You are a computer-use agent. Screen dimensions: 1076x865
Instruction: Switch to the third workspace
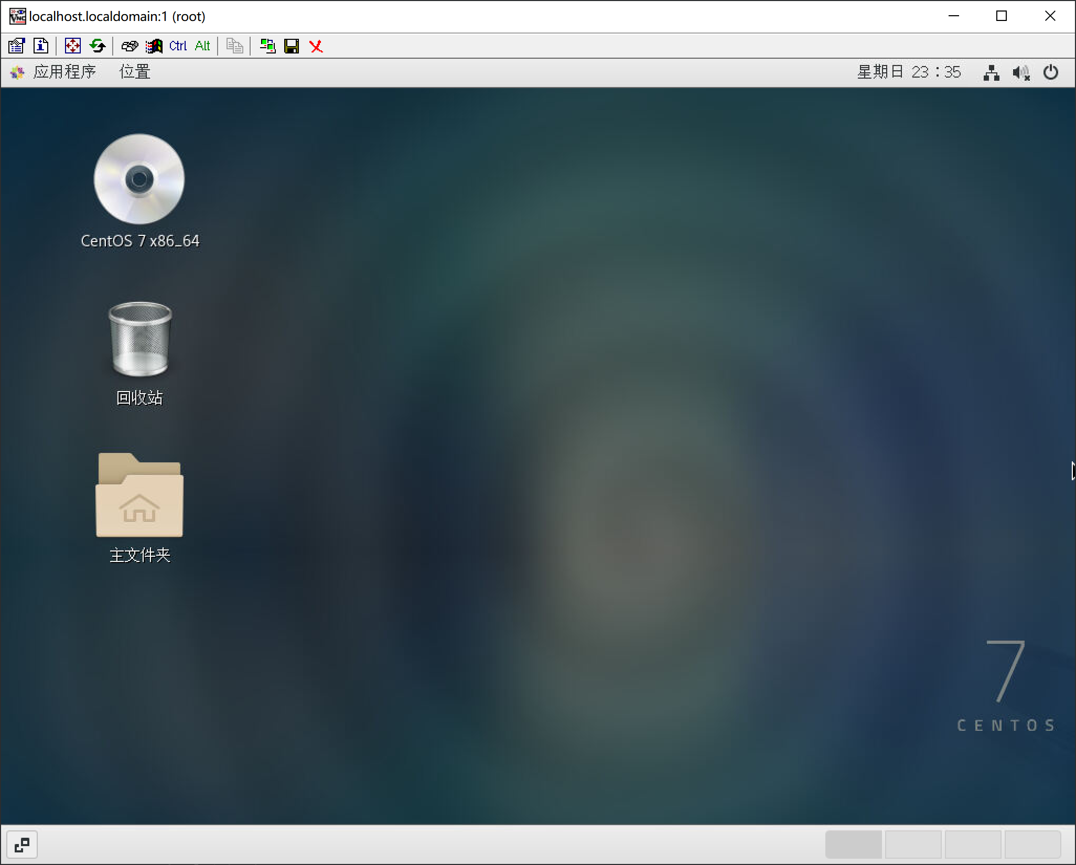(x=973, y=845)
